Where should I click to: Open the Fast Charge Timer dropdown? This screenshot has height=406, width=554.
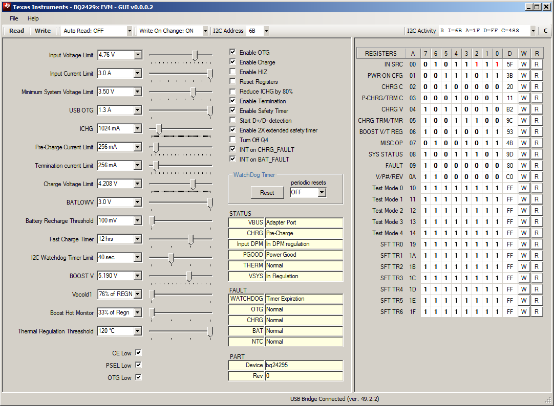(138, 239)
